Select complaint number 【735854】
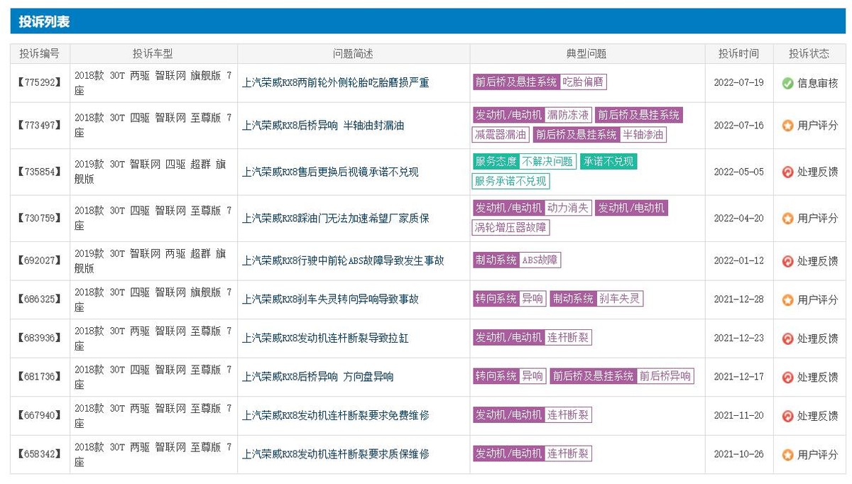This screenshot has width=852, height=484. click(x=40, y=172)
